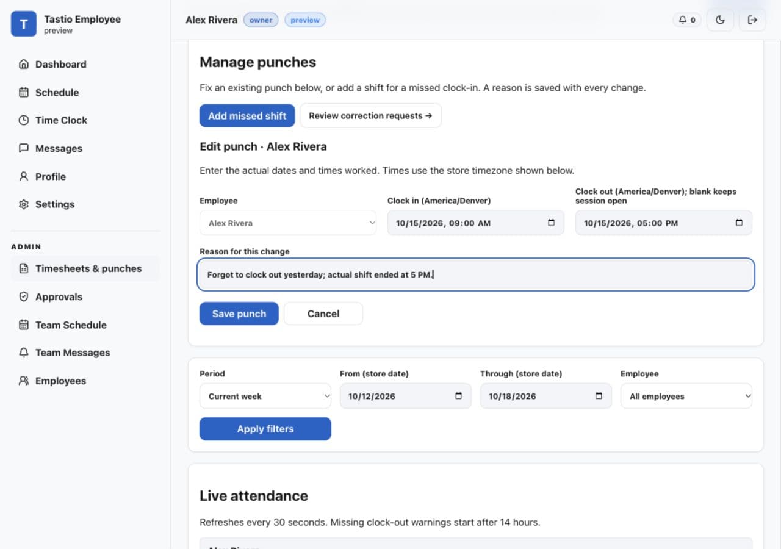Click the Clock out date and time field

click(x=664, y=223)
